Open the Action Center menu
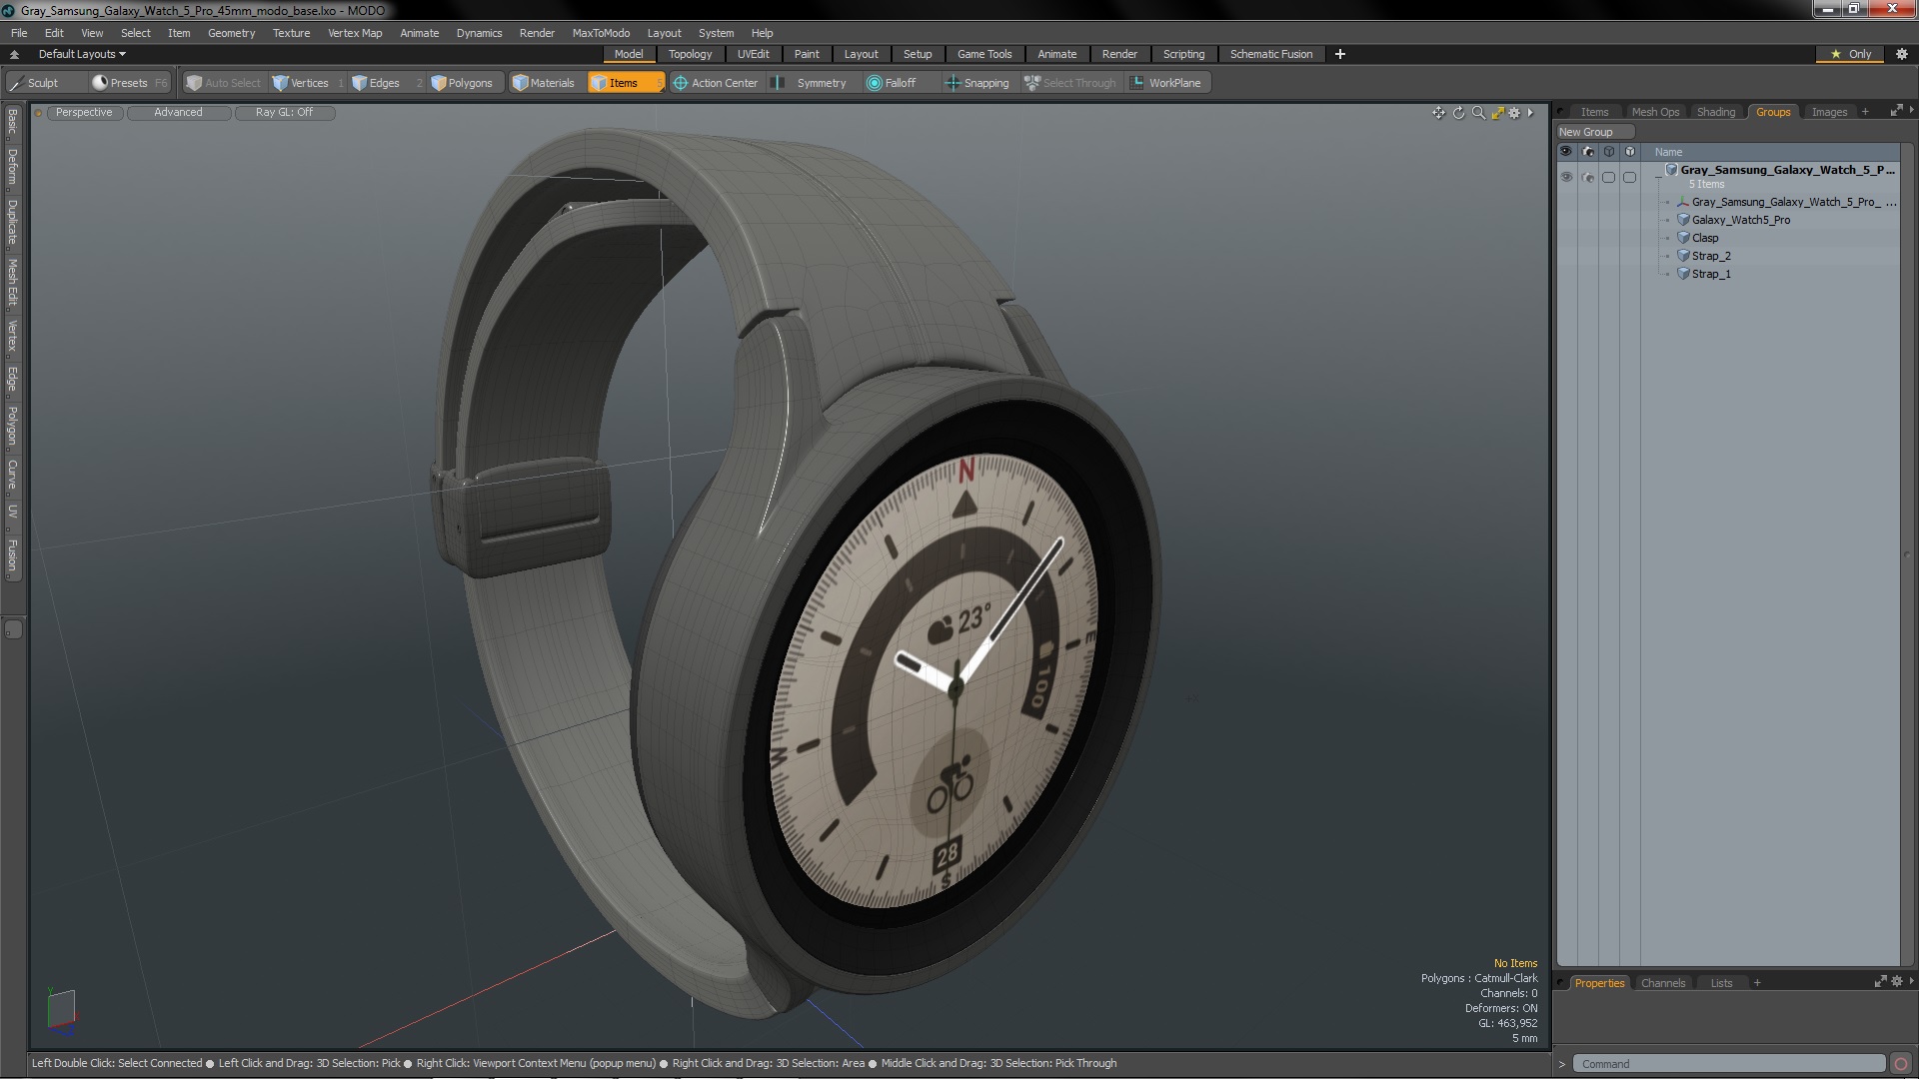This screenshot has width=1919, height=1079. coord(716,83)
